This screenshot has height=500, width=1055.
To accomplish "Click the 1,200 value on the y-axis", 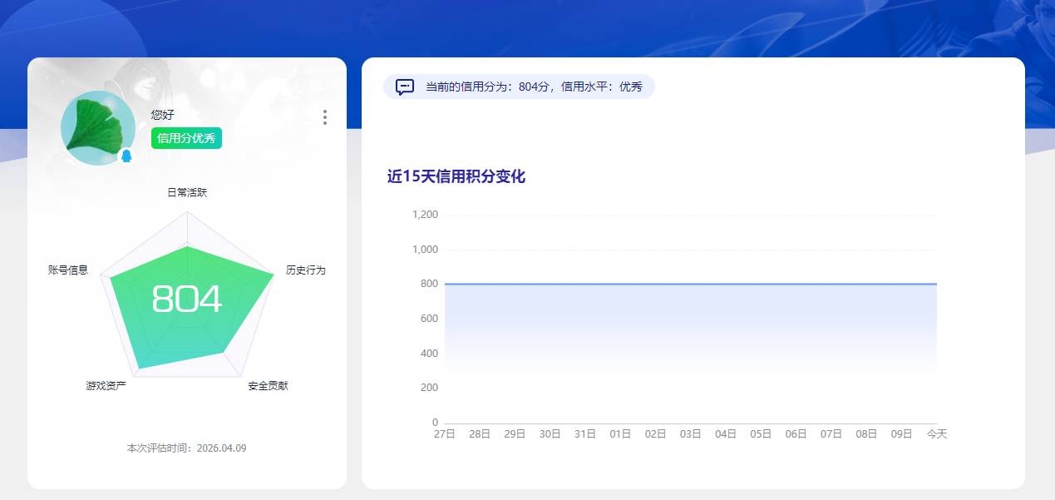I will click(x=426, y=214).
